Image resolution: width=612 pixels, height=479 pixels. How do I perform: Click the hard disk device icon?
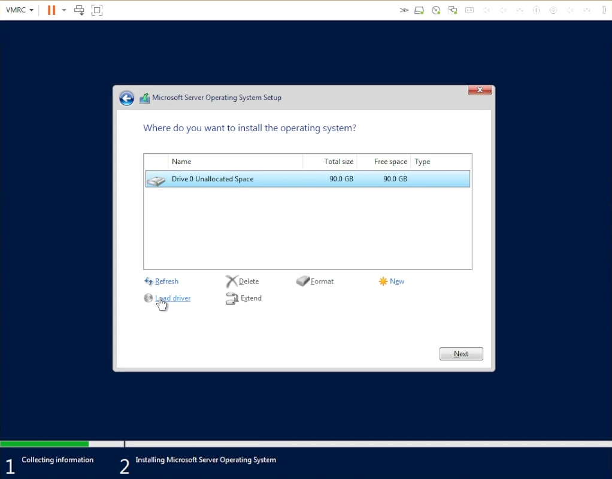point(419,10)
